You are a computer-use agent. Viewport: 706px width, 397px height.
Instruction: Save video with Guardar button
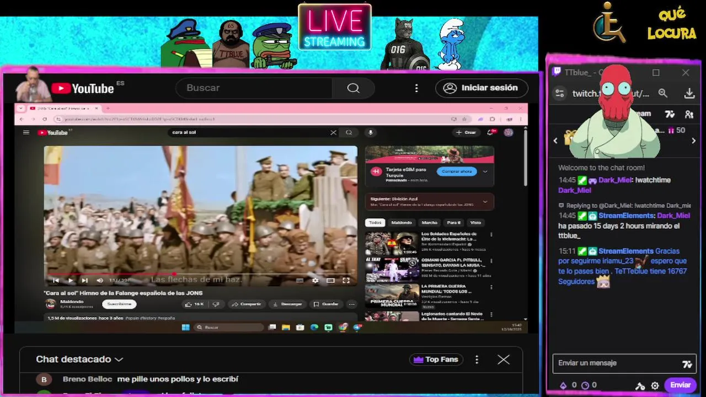pyautogui.click(x=325, y=304)
